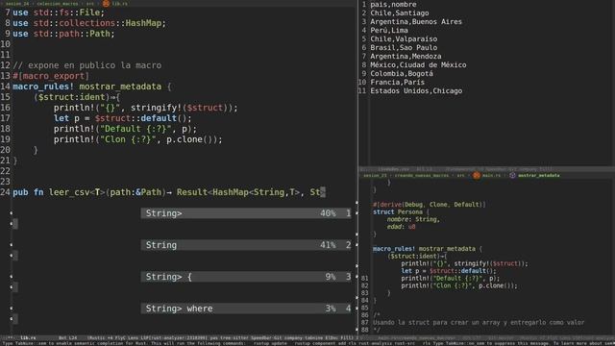The width and height of the screenshot is (615, 346).
Task: Choose the 'String> where' completion suggestion
Action: click(x=246, y=309)
